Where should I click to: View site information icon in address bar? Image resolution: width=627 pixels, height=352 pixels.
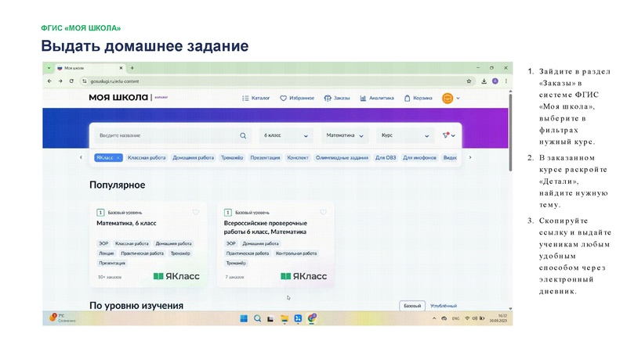point(85,81)
